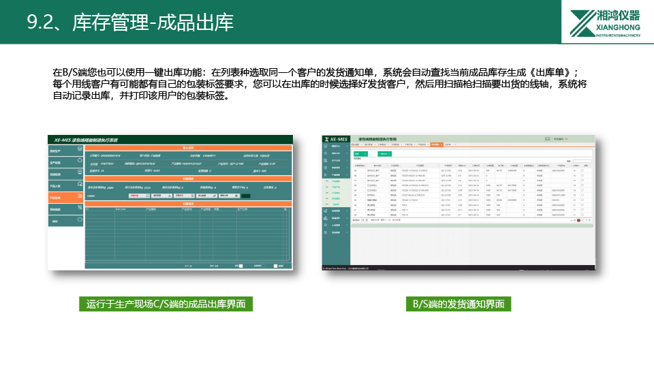Open the red-text customer dropdown in scan section

[x=139, y=196]
